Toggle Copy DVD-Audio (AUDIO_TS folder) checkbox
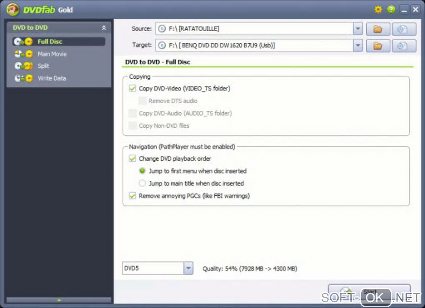Image resolution: width=425 pixels, height=308 pixels. point(132,113)
